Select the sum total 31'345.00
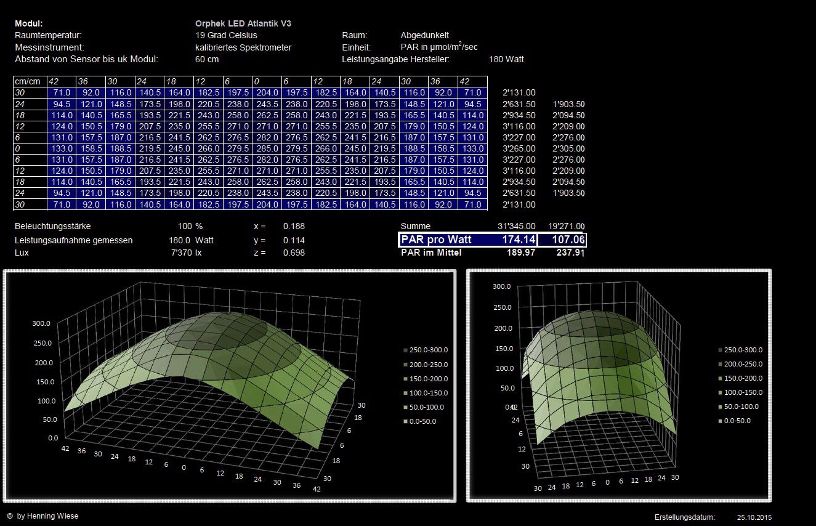The height and width of the screenshot is (526, 816). coord(517,226)
